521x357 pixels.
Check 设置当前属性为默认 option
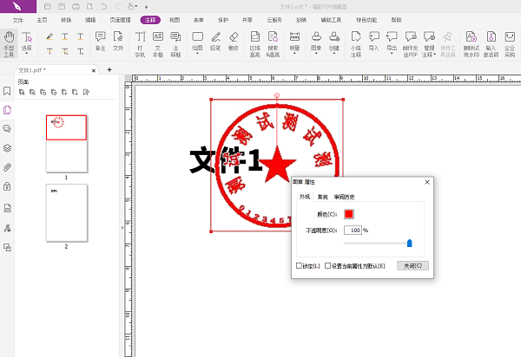pos(328,265)
